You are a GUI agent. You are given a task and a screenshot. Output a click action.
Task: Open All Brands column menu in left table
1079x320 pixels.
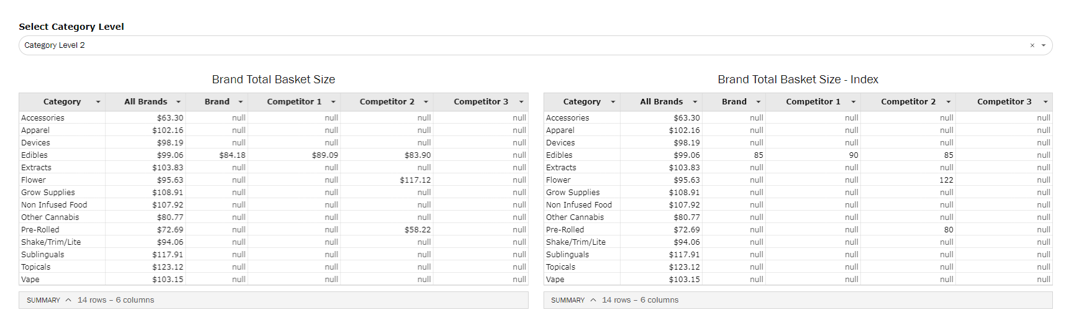[x=178, y=102]
